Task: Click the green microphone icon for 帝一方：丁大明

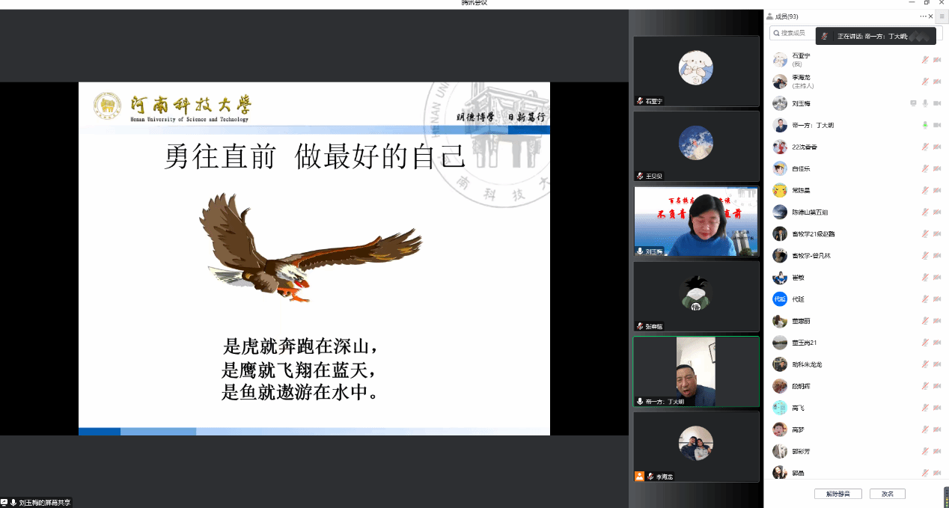Action: 925,125
